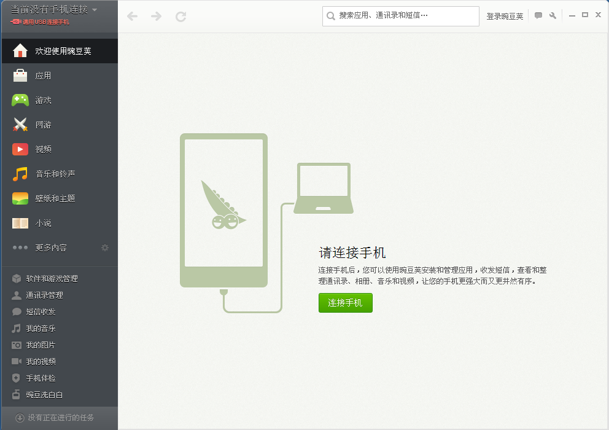Click the 请用USB连接手机 hint
The height and width of the screenshot is (430, 609).
click(x=40, y=22)
